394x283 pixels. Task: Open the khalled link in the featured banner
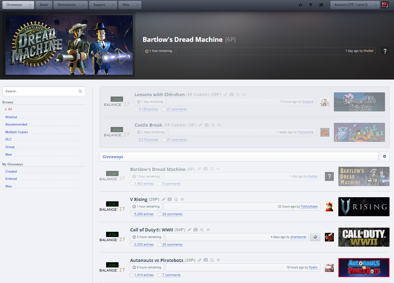click(368, 51)
